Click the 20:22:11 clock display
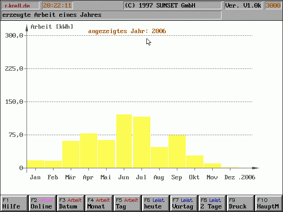 (57, 6)
